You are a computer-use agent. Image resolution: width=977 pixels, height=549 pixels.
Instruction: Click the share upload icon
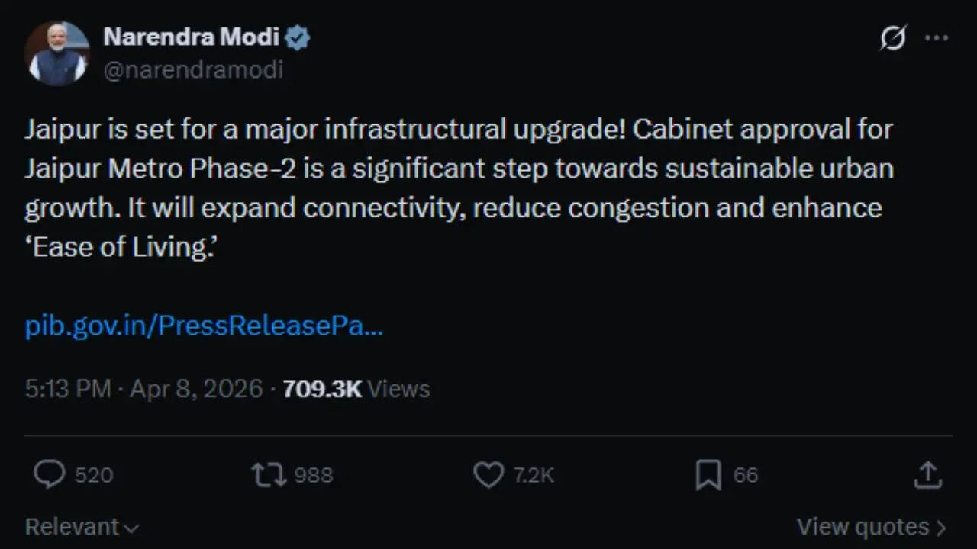[926, 474]
